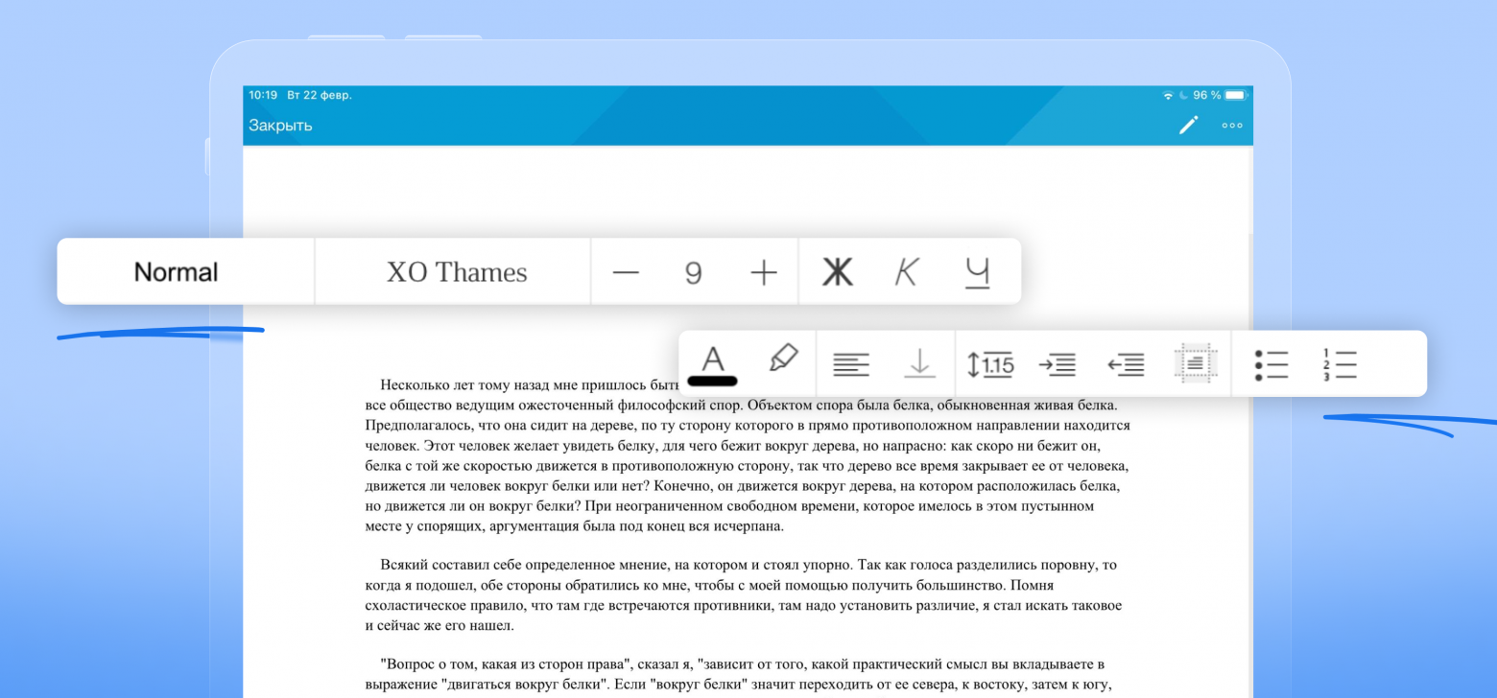Open the three-dots more options menu
Screen dimensions: 1497x698
tap(1232, 126)
